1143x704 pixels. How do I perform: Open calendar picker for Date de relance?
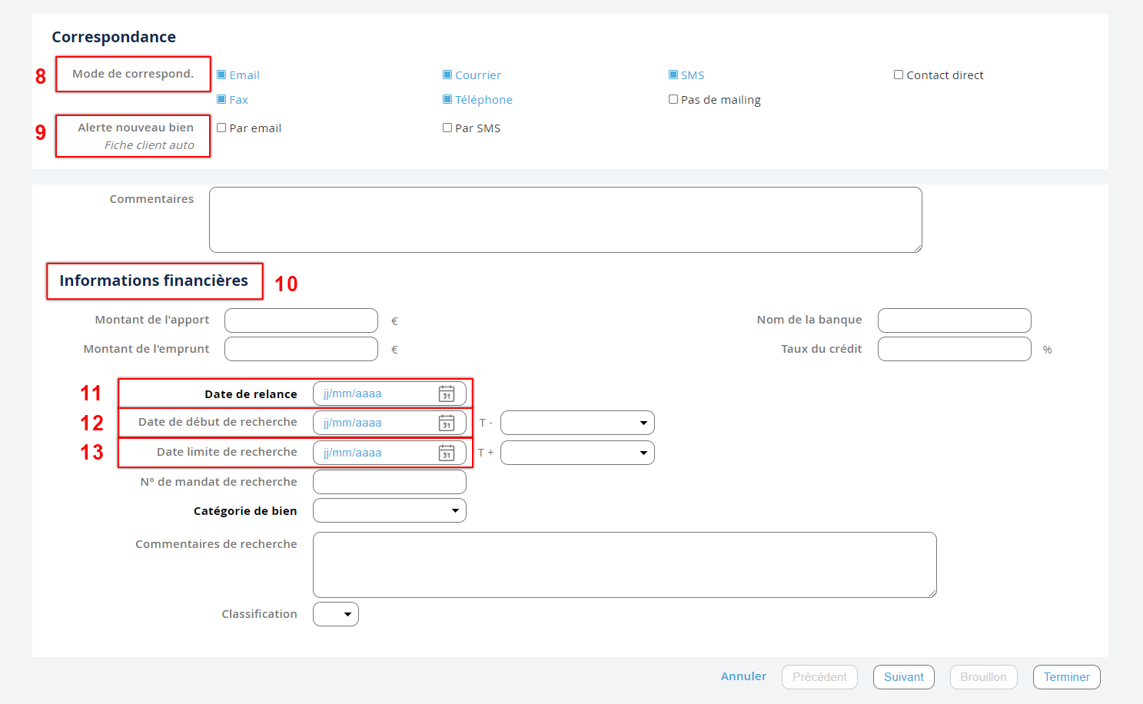(446, 394)
